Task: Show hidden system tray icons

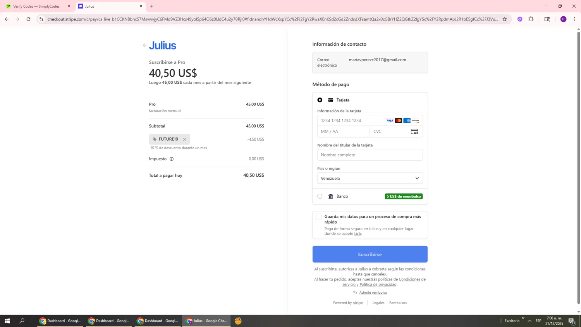Action: click(529, 321)
